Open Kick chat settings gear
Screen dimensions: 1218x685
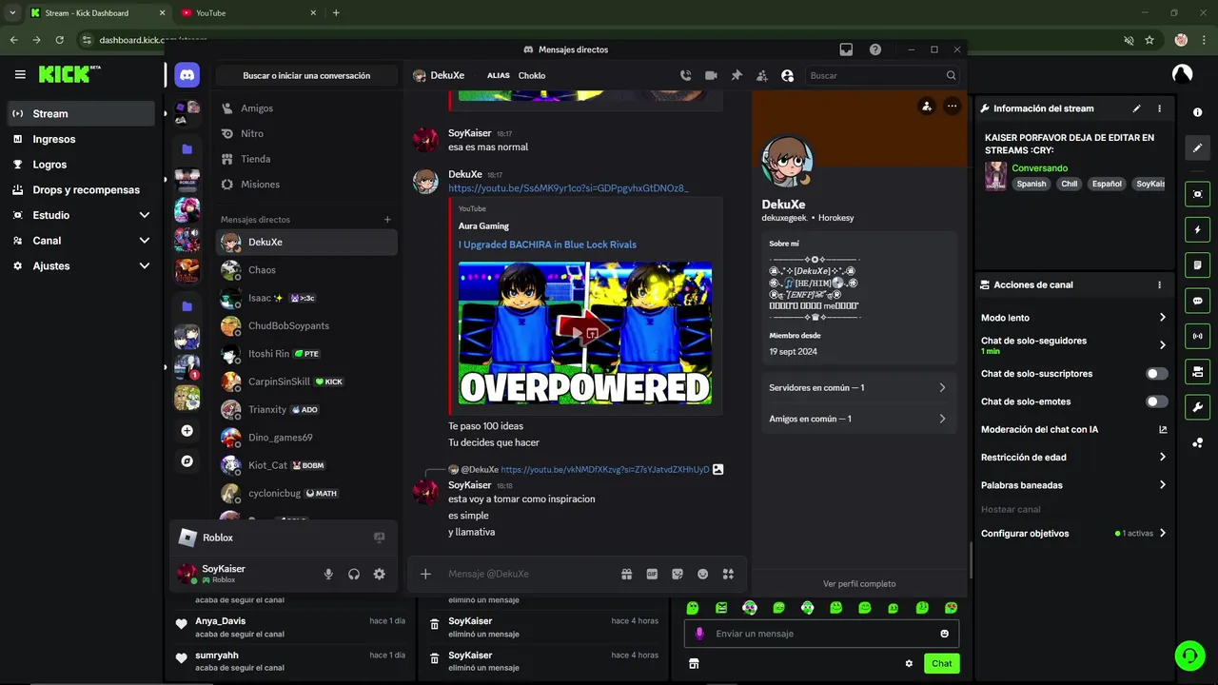pyautogui.click(x=909, y=663)
